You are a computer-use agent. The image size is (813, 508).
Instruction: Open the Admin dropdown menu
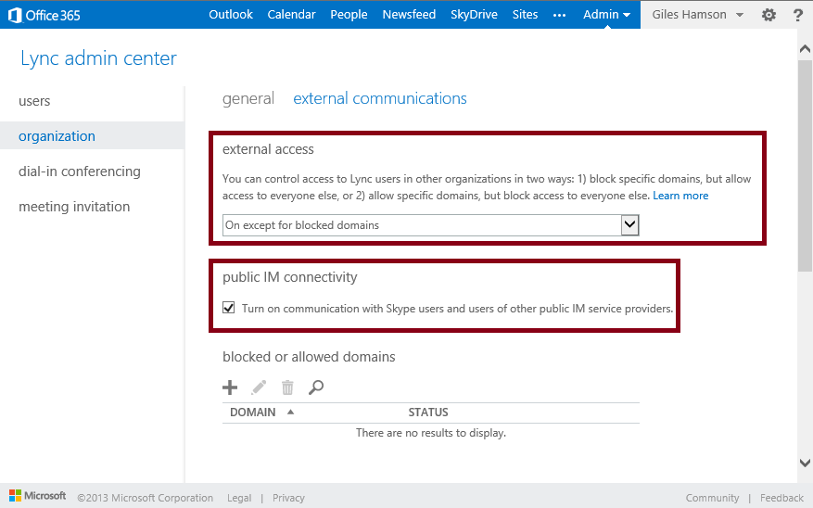[606, 15]
